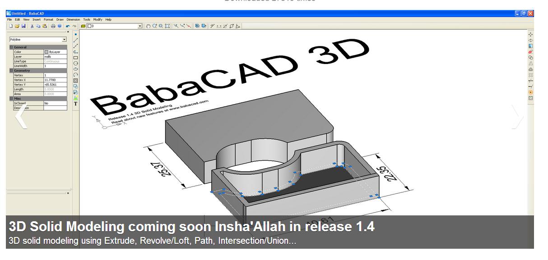Click the blue Help icon
The height and width of the screenshot is (260, 548).
(59, 26)
